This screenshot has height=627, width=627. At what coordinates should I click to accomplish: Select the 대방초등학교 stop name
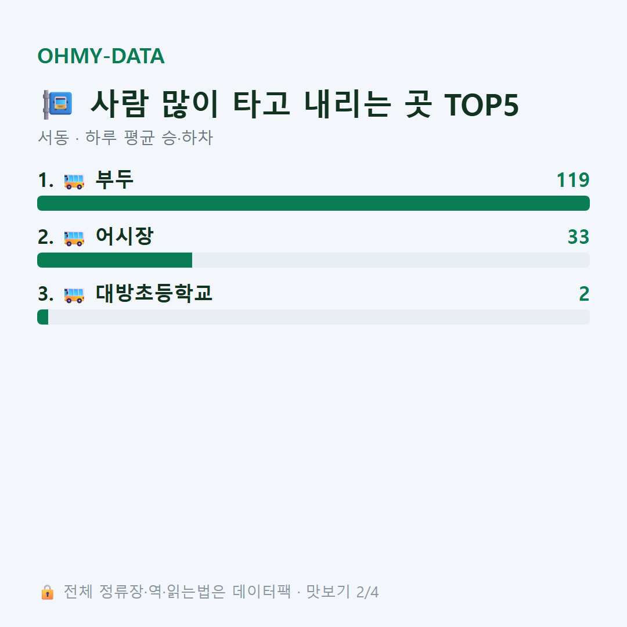click(154, 293)
